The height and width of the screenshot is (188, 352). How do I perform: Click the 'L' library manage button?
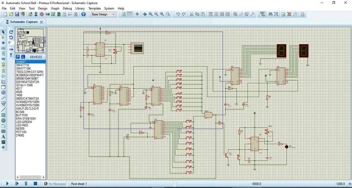pos(23,57)
